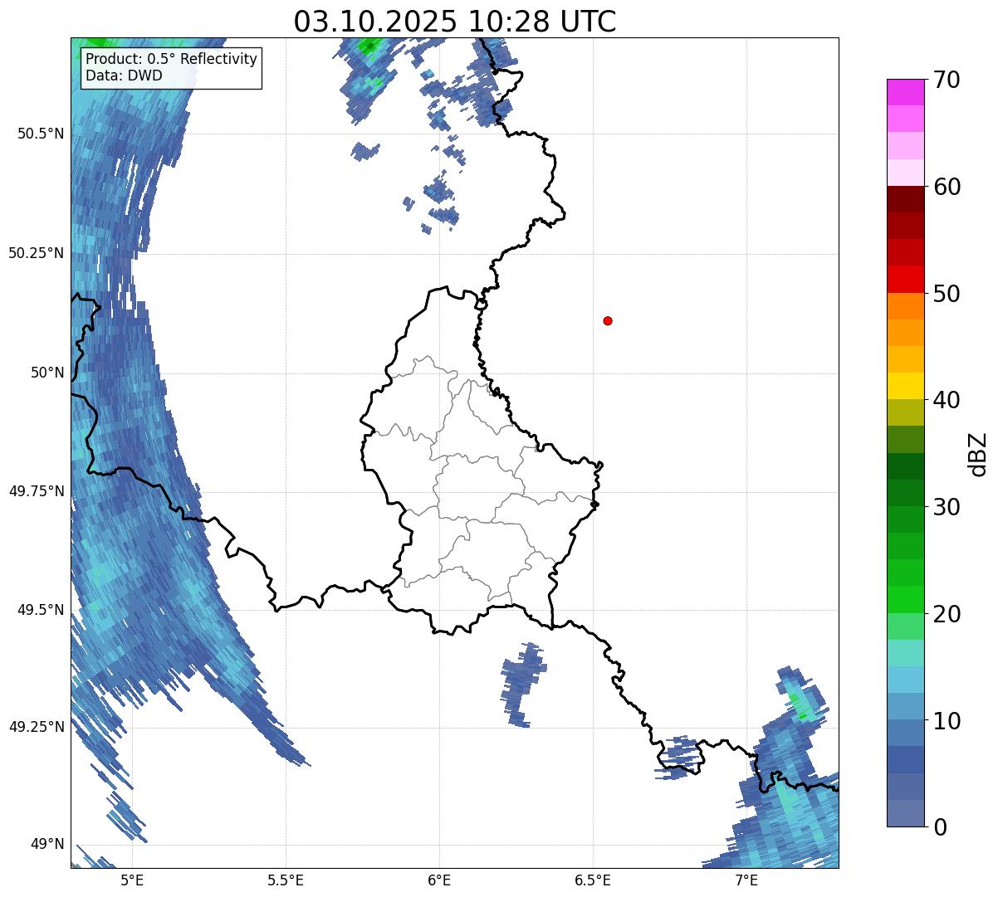Click the 49.25°N latitude label
Viewport: 998px width, 897px height.
[37, 727]
